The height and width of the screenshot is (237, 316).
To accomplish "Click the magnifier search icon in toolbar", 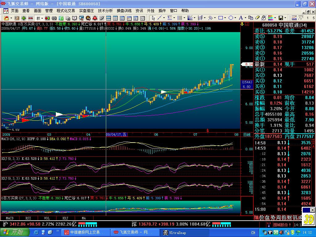I will [x=81, y=18].
